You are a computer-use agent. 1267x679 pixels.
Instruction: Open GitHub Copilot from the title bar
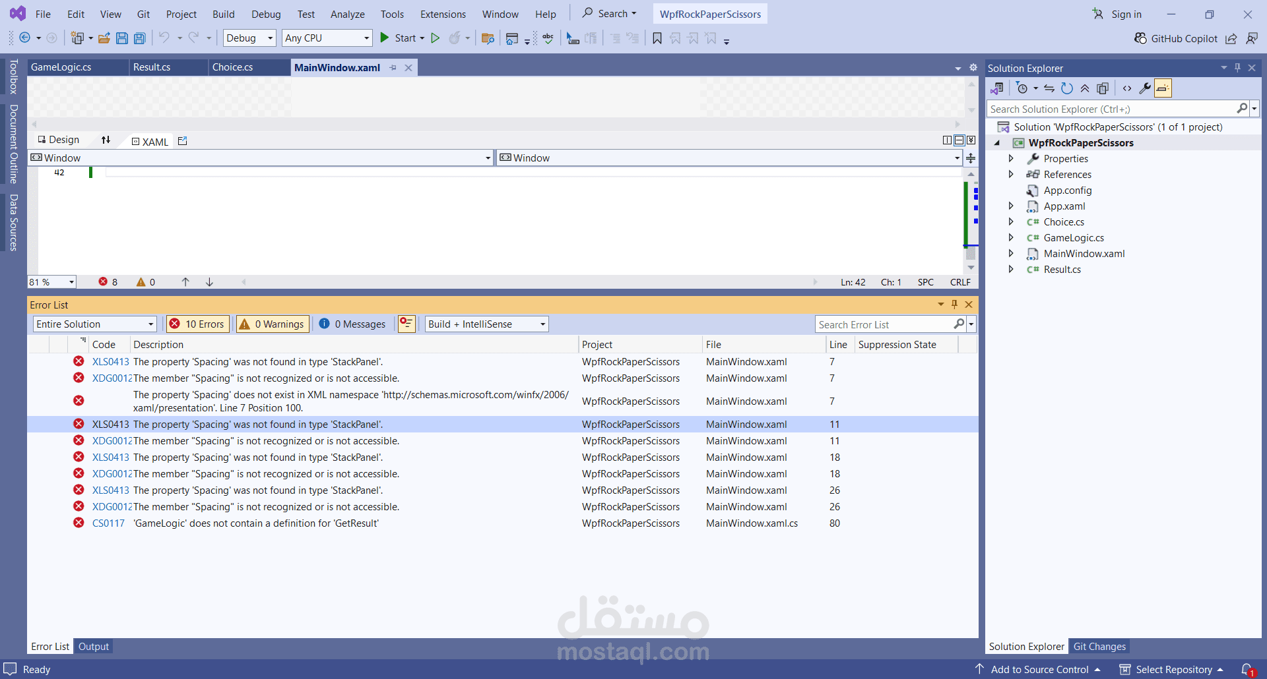[x=1176, y=38]
